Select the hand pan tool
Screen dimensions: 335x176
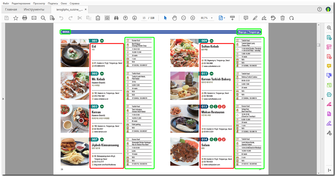tap(174, 18)
